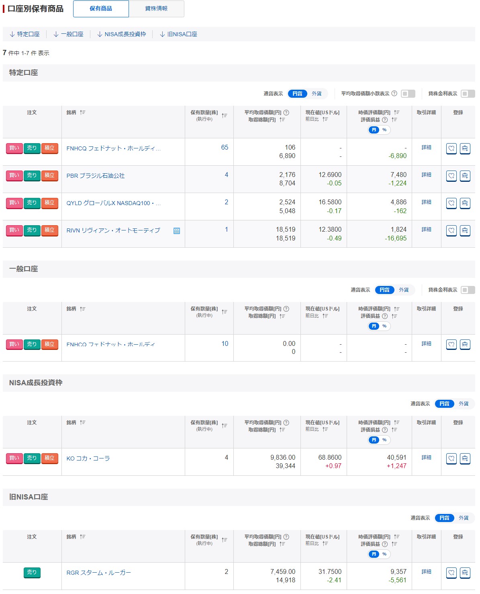Viewport: 480px width, 594px height.
Task: Switch 旧NISA口座 currency display to 外貨
Action: point(464,518)
